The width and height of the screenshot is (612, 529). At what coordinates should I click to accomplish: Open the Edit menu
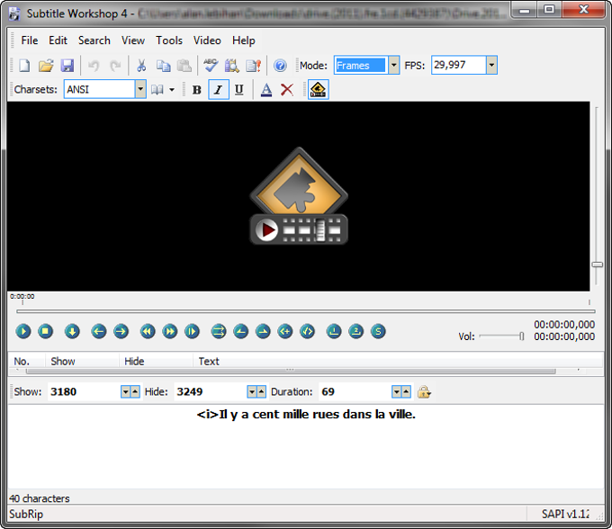(58, 40)
